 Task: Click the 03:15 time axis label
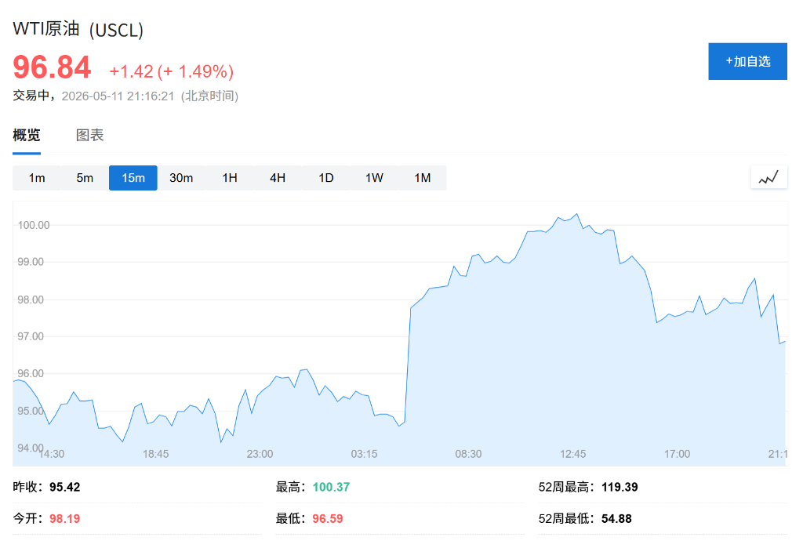[364, 454]
